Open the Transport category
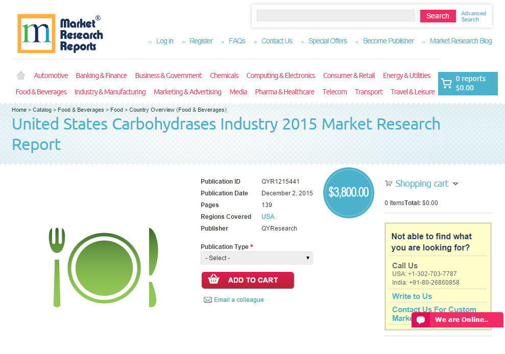 (x=369, y=92)
